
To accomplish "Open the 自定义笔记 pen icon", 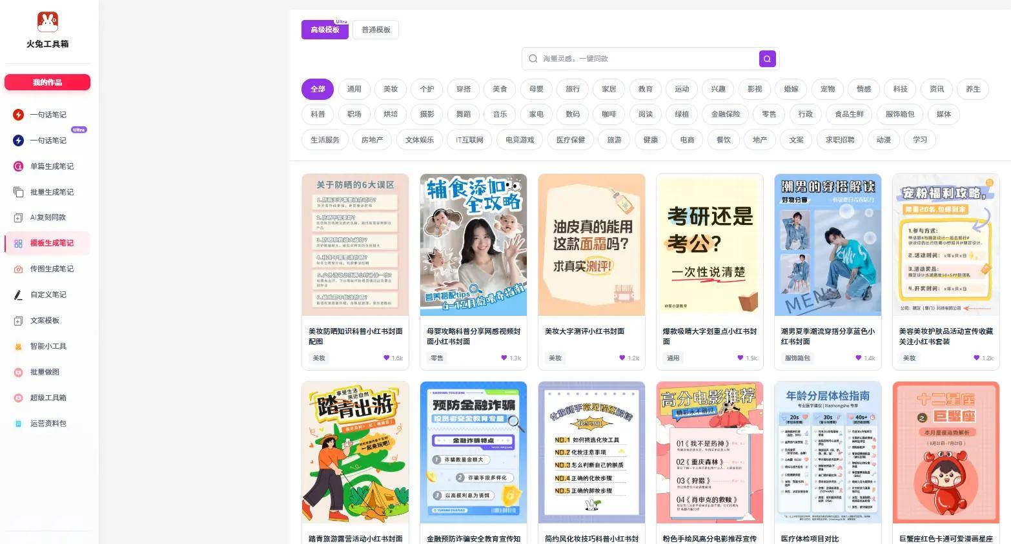I will click(19, 295).
